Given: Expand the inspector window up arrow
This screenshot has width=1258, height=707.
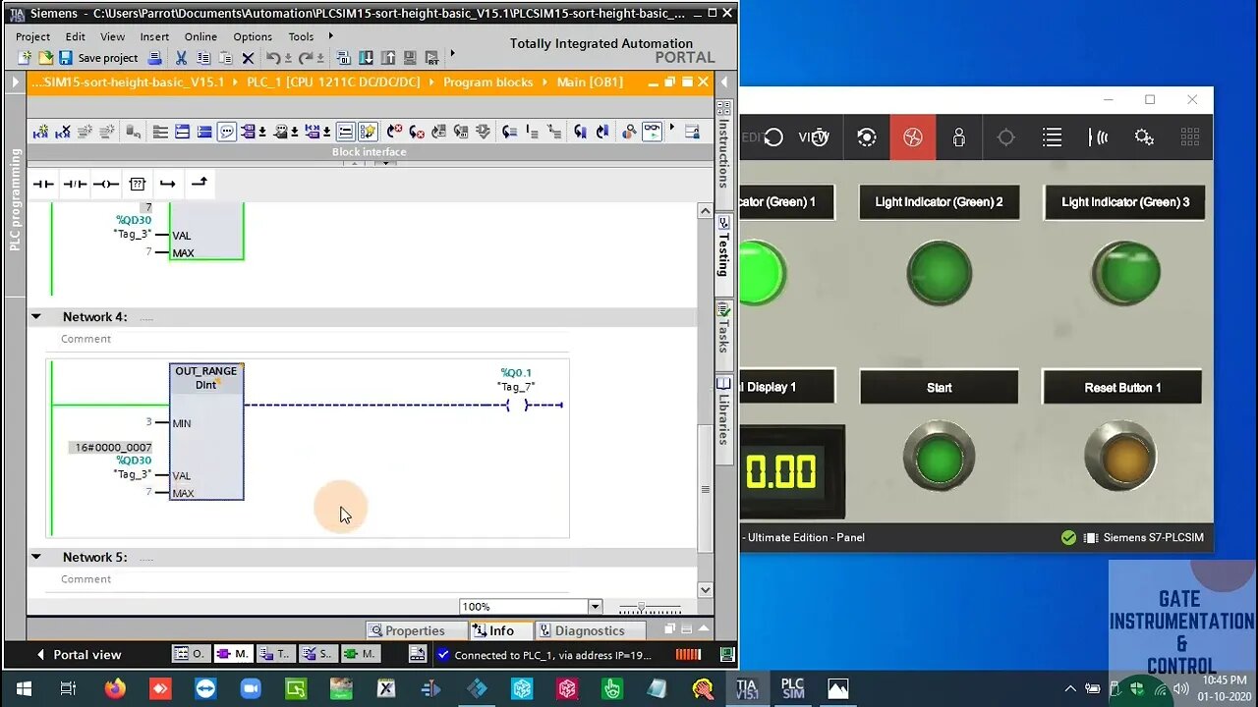Looking at the screenshot, I should coord(703,629).
